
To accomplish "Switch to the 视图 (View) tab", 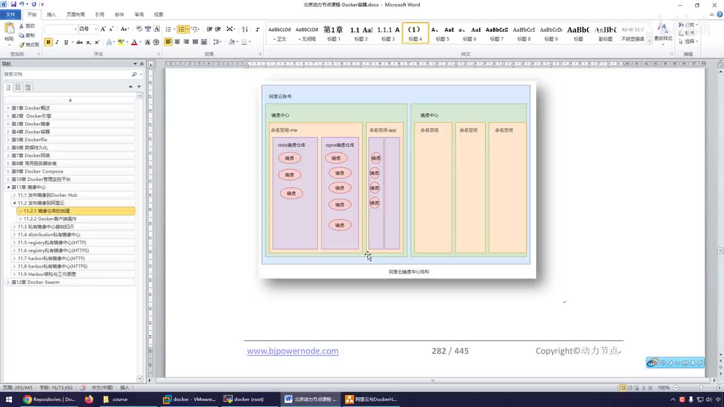I will 158,14.
